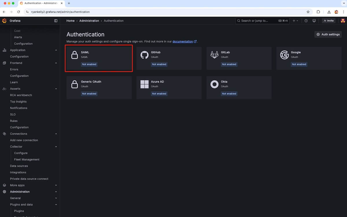
Task: Click the browser address bar URL
Action: (60, 12)
